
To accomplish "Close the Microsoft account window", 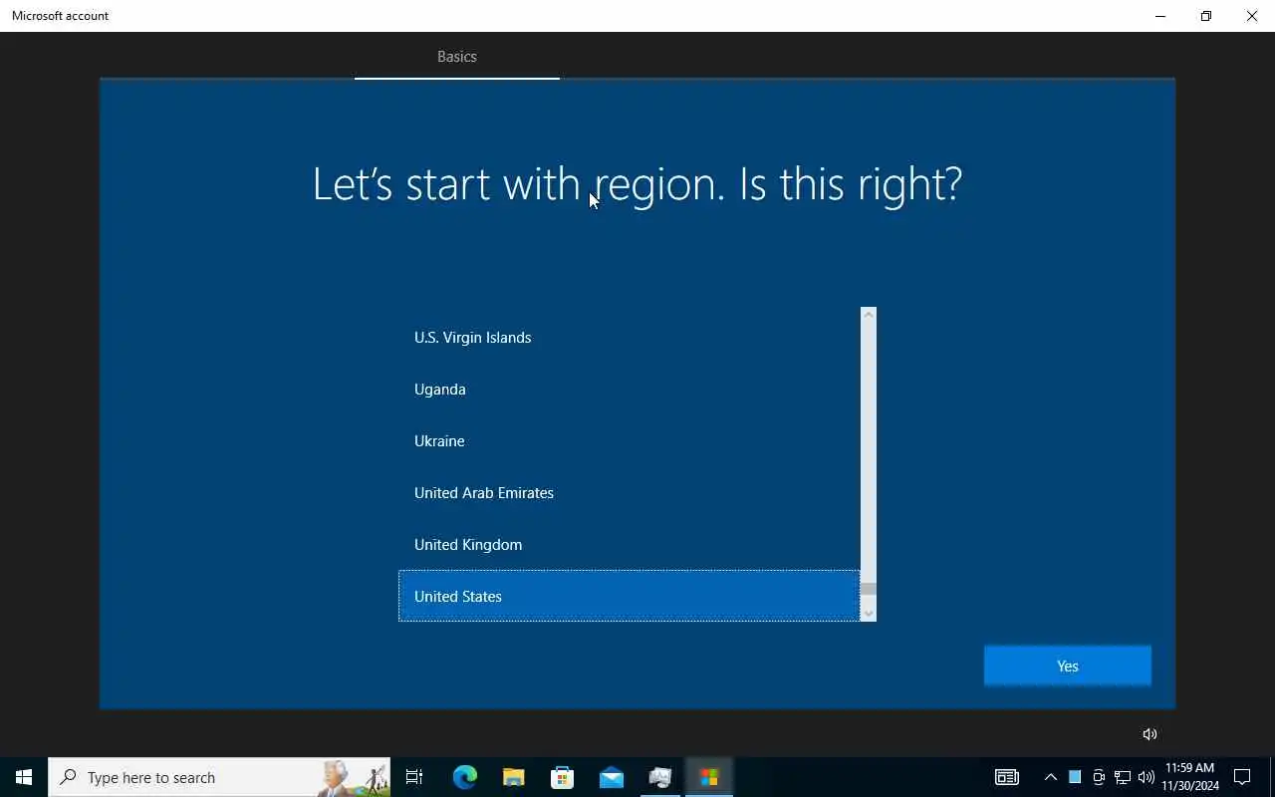I will 1252,16.
